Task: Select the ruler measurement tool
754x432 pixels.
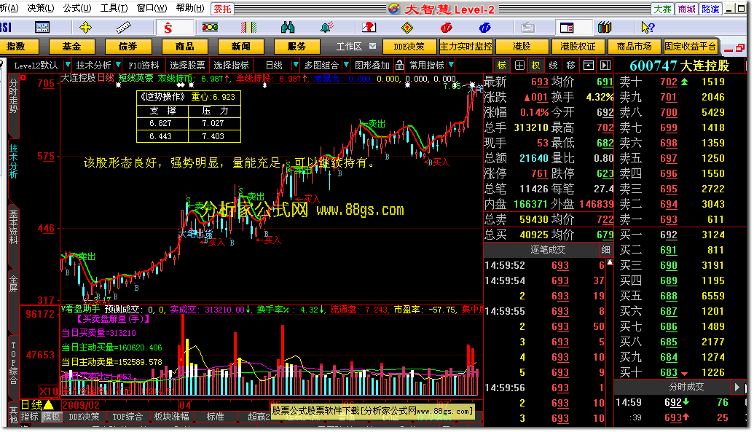Action: [x=124, y=28]
